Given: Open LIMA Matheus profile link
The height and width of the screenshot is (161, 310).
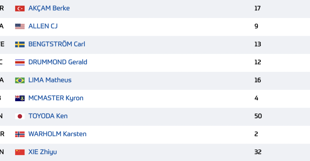Looking at the screenshot, I should 50,80.
